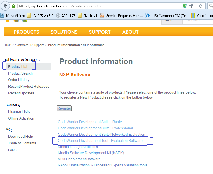Open the SUPPORT menu
The image size is (213, 174).
click(100, 32)
